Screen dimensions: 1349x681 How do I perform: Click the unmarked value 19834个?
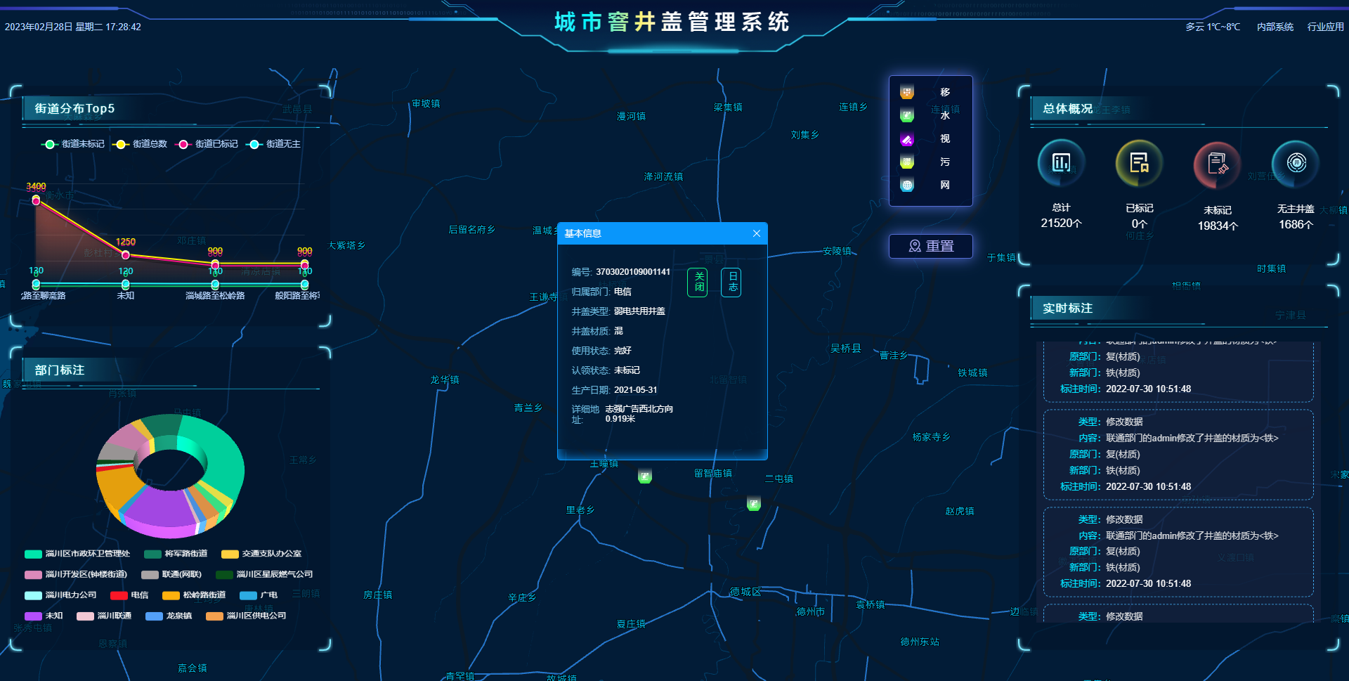pyautogui.click(x=1218, y=226)
